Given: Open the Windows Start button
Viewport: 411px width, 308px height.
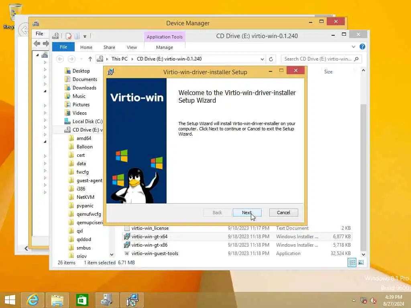Looking at the screenshot, I should 10,300.
